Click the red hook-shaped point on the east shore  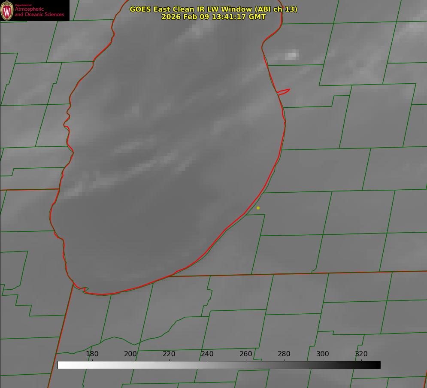(x=285, y=91)
